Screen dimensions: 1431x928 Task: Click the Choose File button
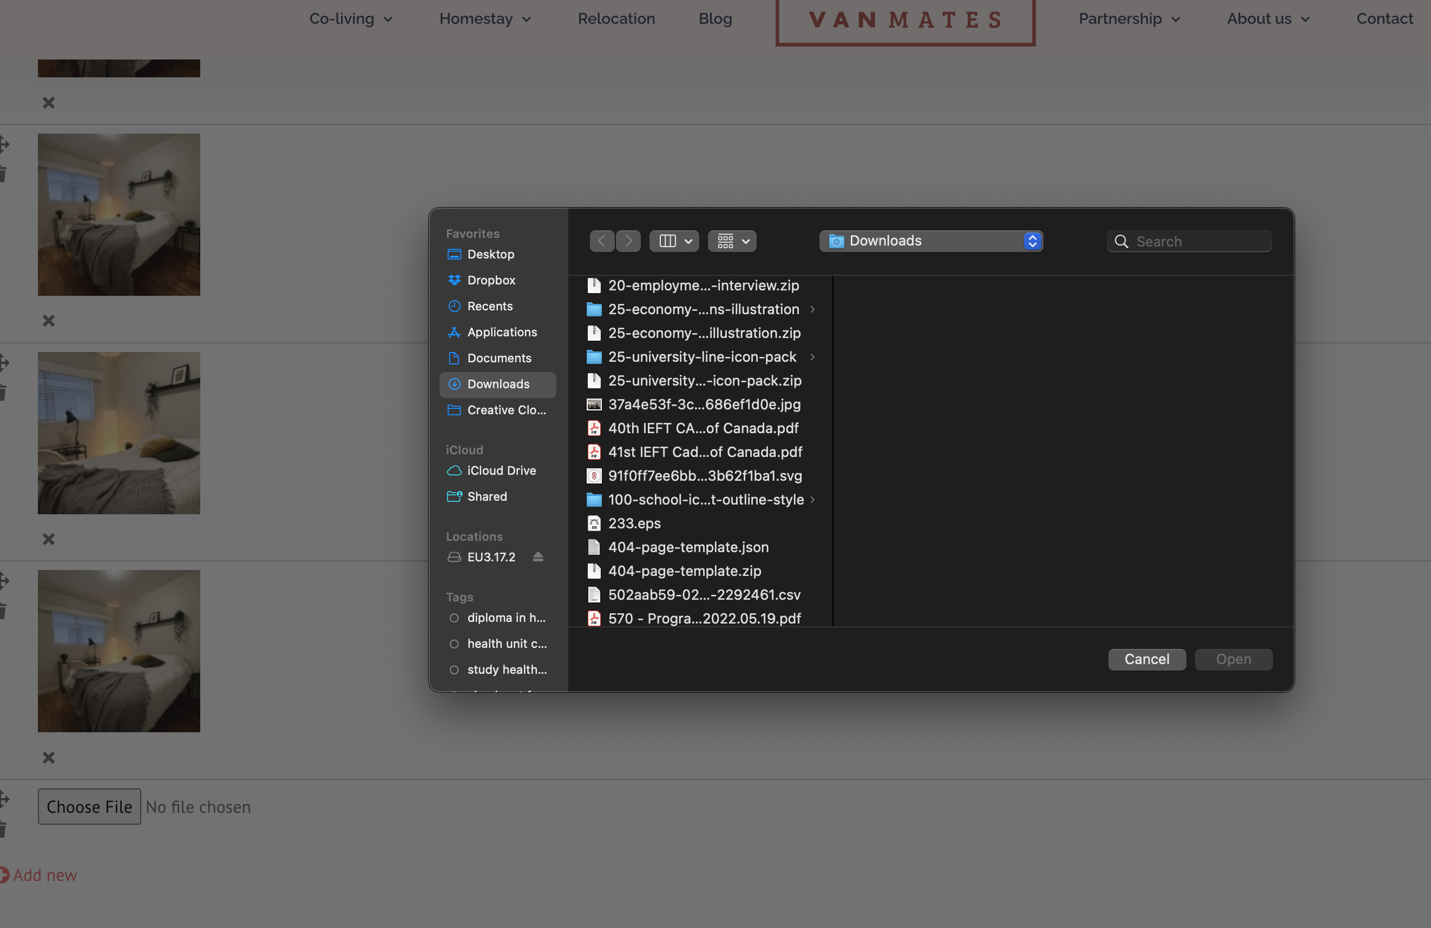90,807
